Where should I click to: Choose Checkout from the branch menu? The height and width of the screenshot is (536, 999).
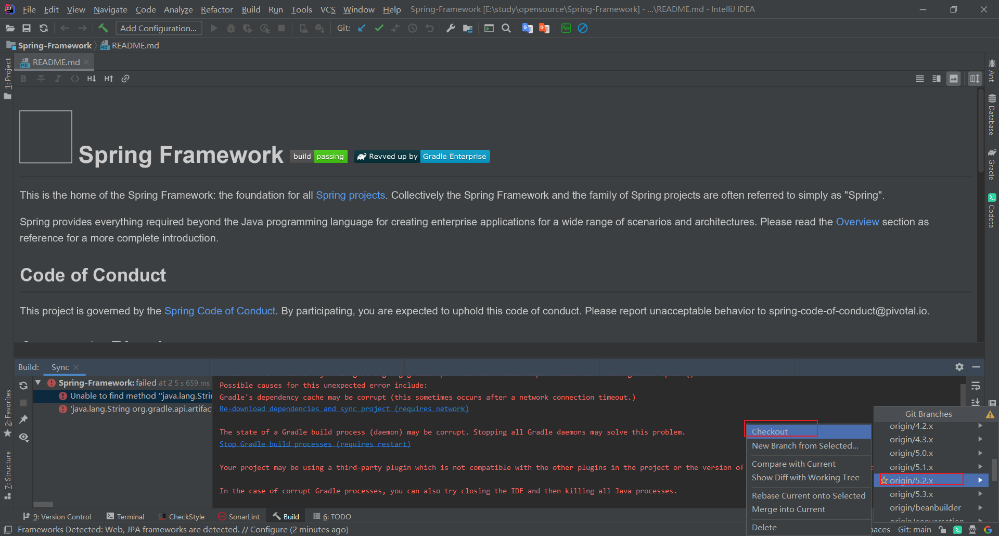click(x=809, y=431)
